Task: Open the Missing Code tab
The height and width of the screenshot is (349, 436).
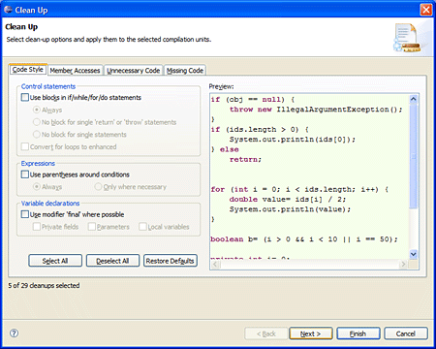Action: pyautogui.click(x=185, y=71)
